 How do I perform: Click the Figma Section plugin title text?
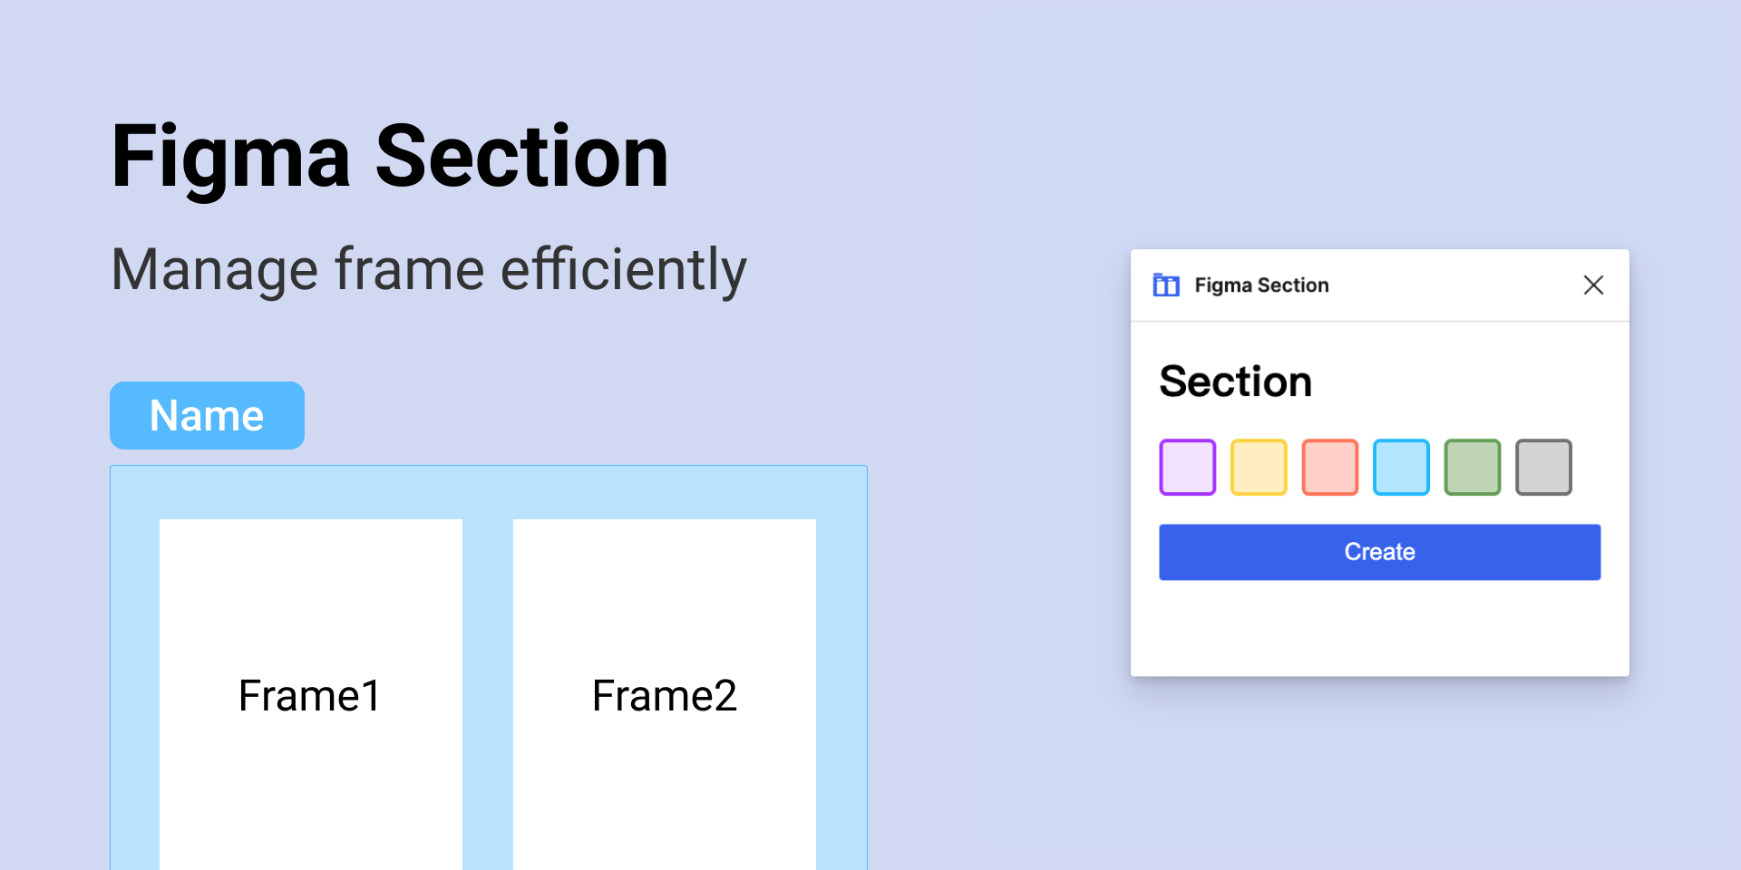coord(1261,285)
